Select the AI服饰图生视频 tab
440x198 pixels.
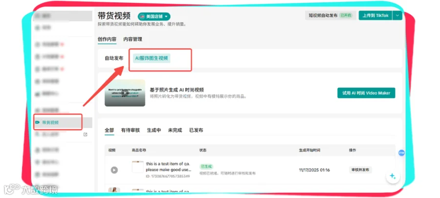(x=152, y=58)
